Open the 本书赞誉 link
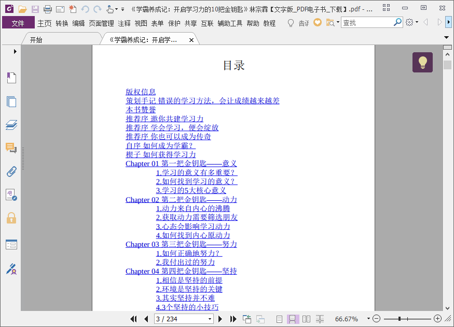This screenshot has height=327, width=454. pyautogui.click(x=141, y=110)
